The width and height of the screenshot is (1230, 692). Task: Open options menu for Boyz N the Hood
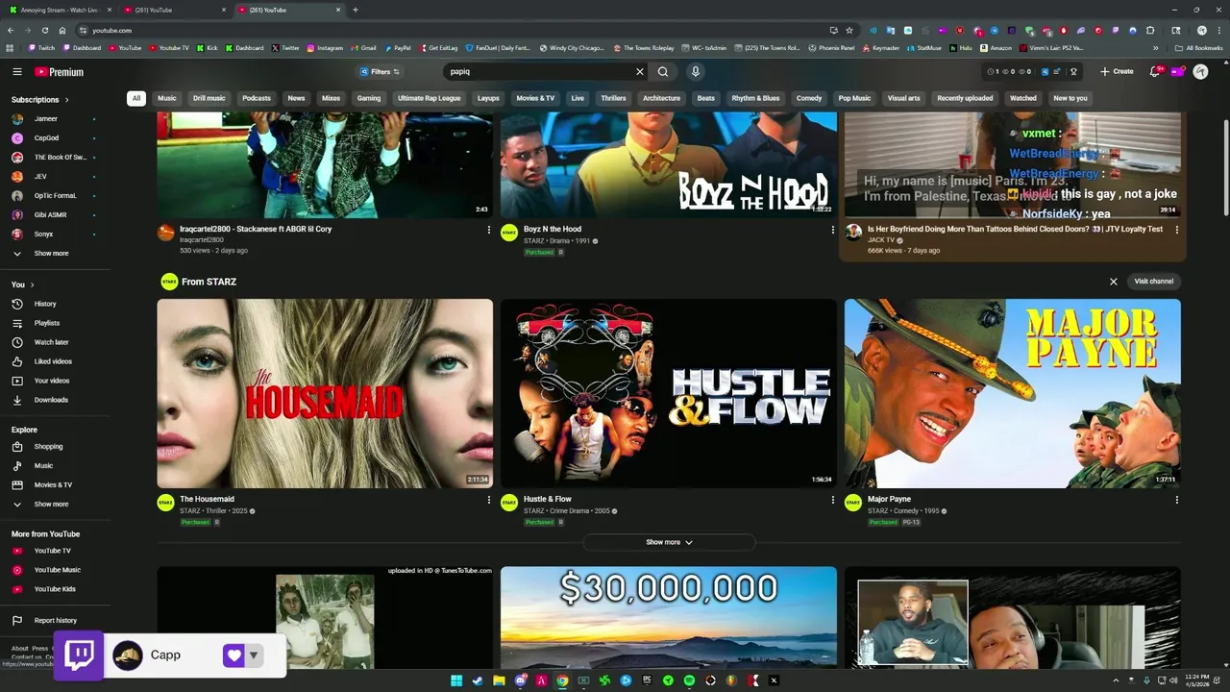[x=833, y=230]
